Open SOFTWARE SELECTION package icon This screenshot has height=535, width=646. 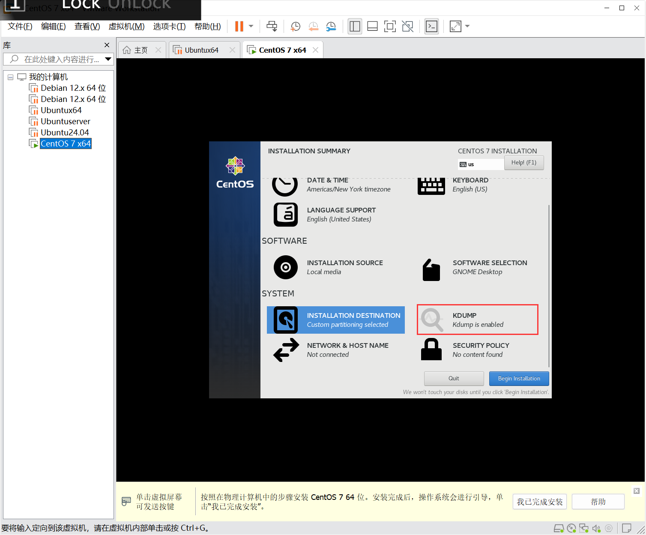pyautogui.click(x=431, y=270)
